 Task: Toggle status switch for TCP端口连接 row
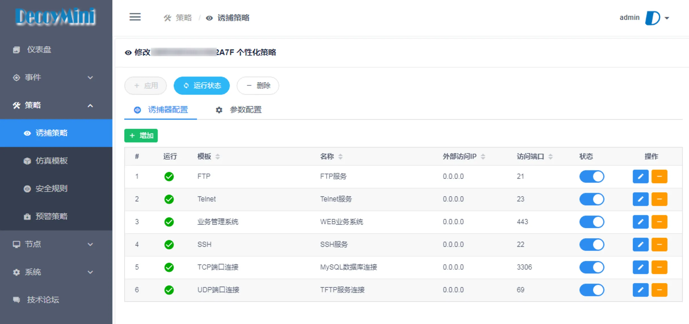click(592, 267)
